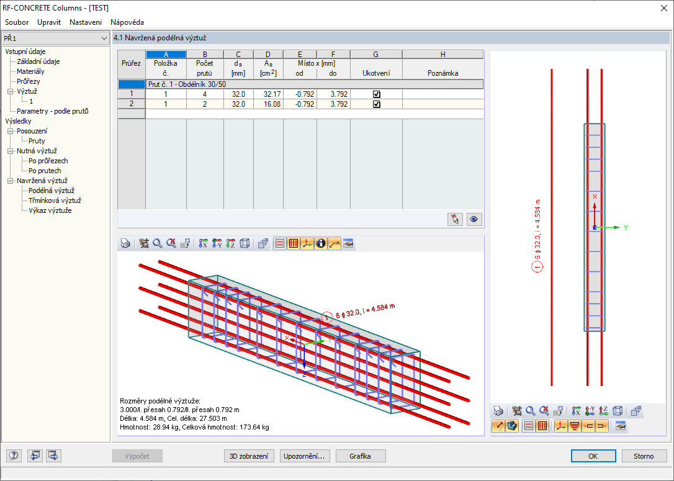Image resolution: width=674 pixels, height=481 pixels.
Task: Click the right anchorage symbol icon
Action: point(602,426)
